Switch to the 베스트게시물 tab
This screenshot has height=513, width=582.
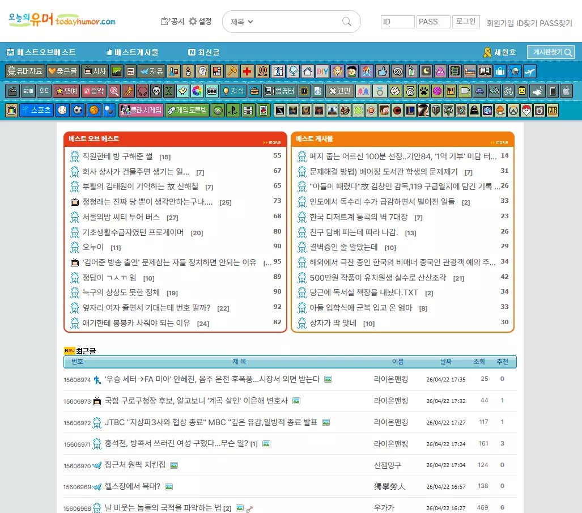[132, 52]
